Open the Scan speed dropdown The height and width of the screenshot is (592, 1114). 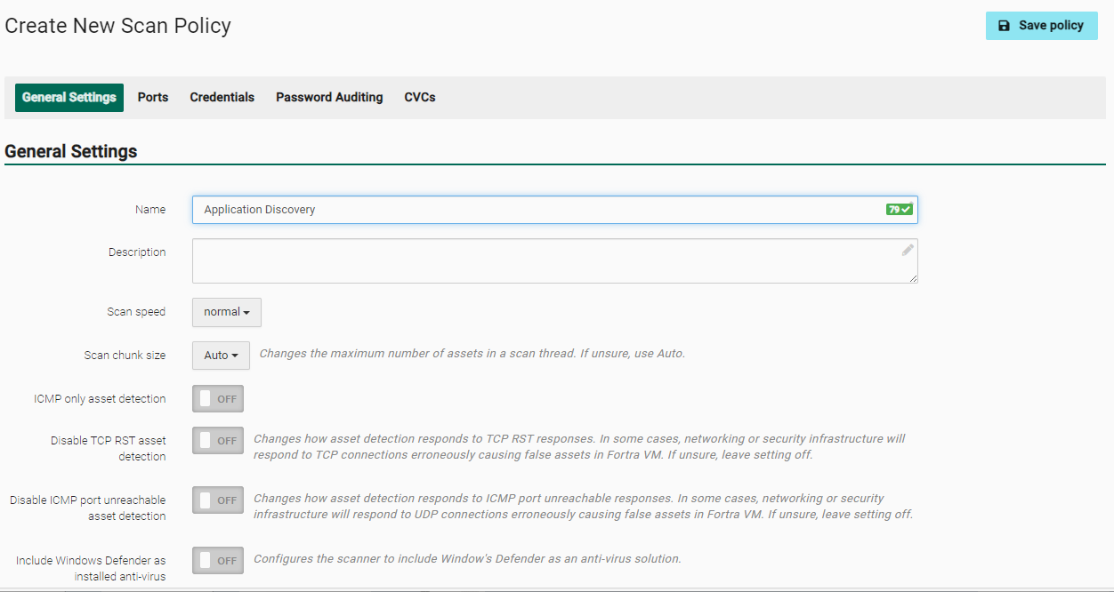pyautogui.click(x=226, y=312)
